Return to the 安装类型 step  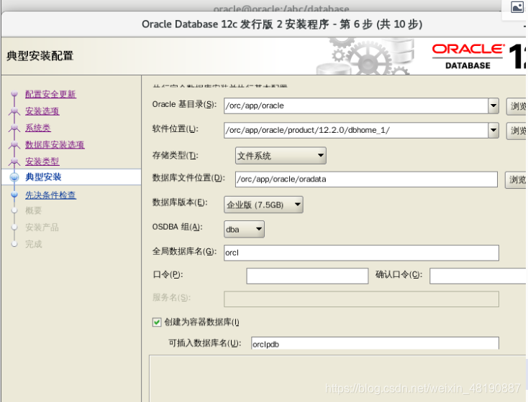point(42,162)
